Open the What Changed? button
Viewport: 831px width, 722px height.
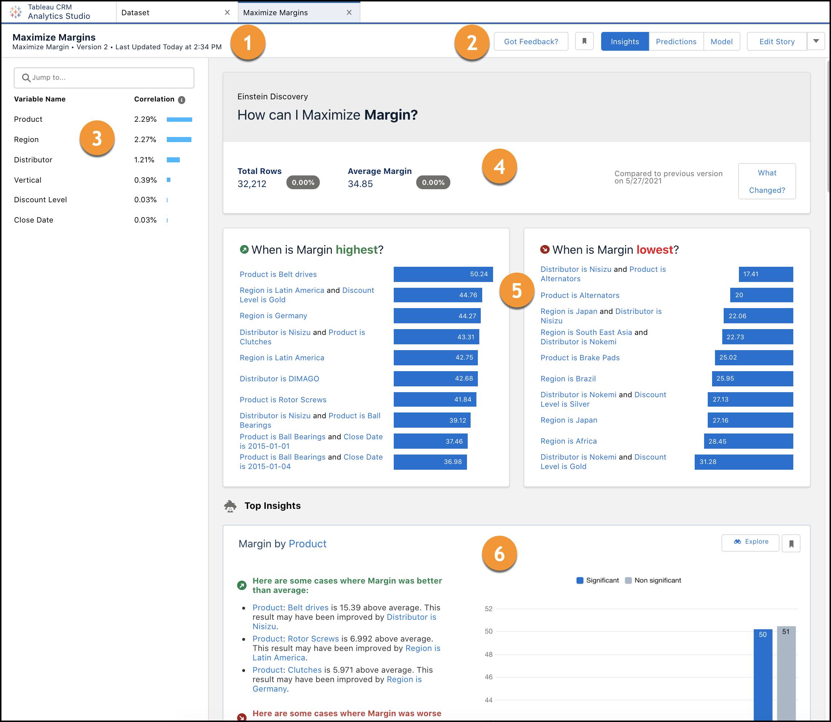click(767, 181)
